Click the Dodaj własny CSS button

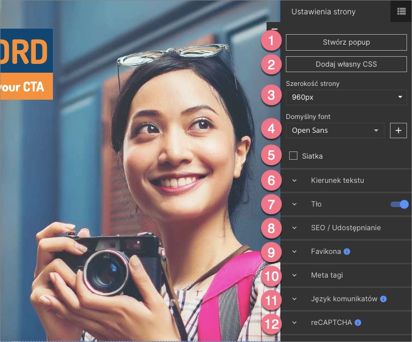(346, 64)
